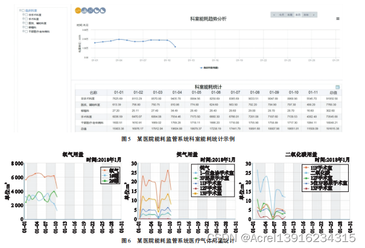Image resolution: width=365 pixels, height=248 pixels.
Task: Go to previous period with left arrow
Action: pyautogui.click(x=275, y=15)
